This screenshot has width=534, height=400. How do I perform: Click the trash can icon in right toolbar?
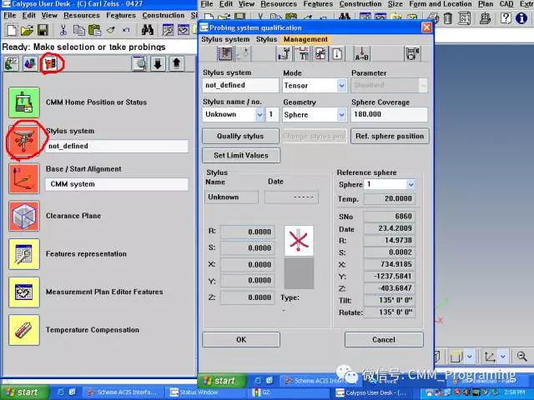(x=448, y=17)
